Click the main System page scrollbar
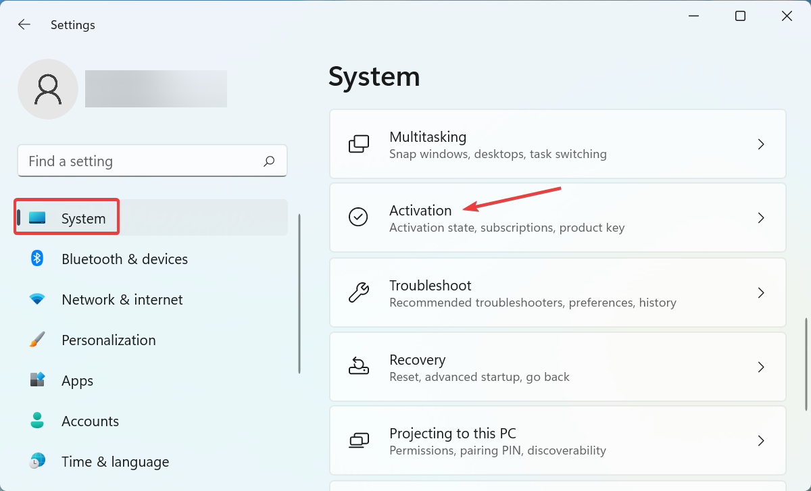 (806, 365)
